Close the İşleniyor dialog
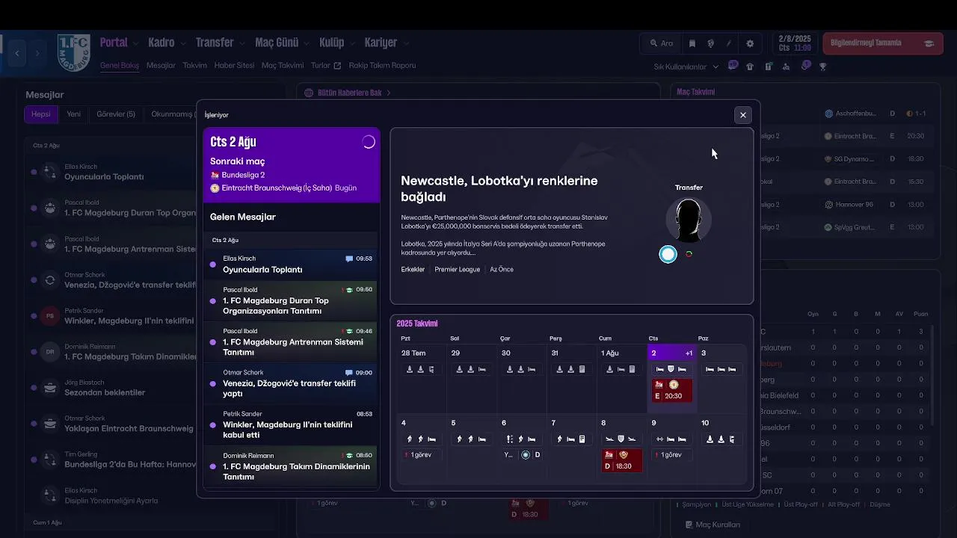This screenshot has height=538, width=957. click(x=742, y=114)
